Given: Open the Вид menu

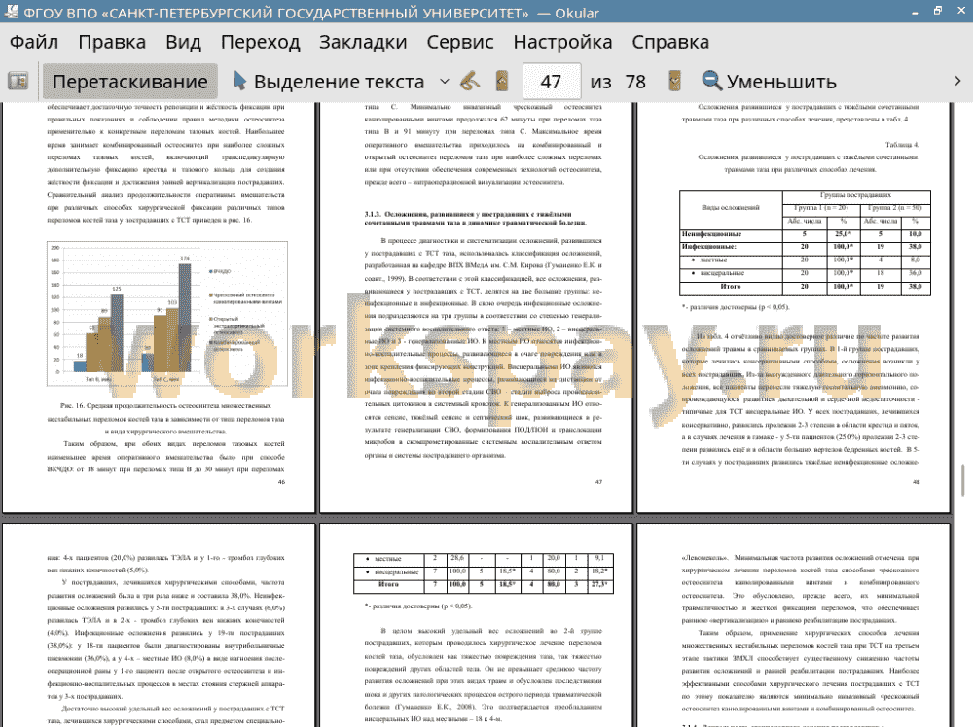Looking at the screenshot, I should (184, 42).
